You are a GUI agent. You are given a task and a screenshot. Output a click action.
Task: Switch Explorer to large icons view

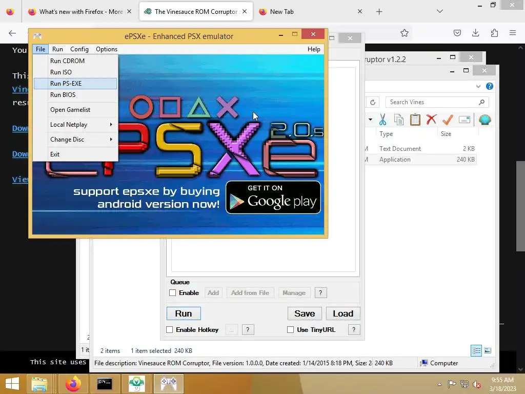488,351
